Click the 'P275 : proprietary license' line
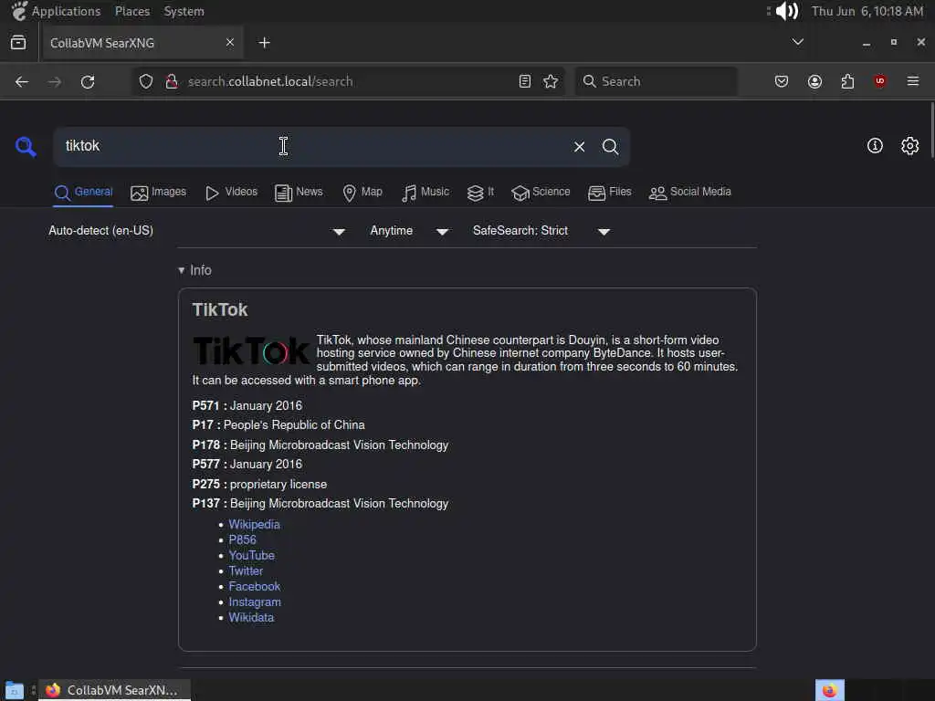 point(259,484)
